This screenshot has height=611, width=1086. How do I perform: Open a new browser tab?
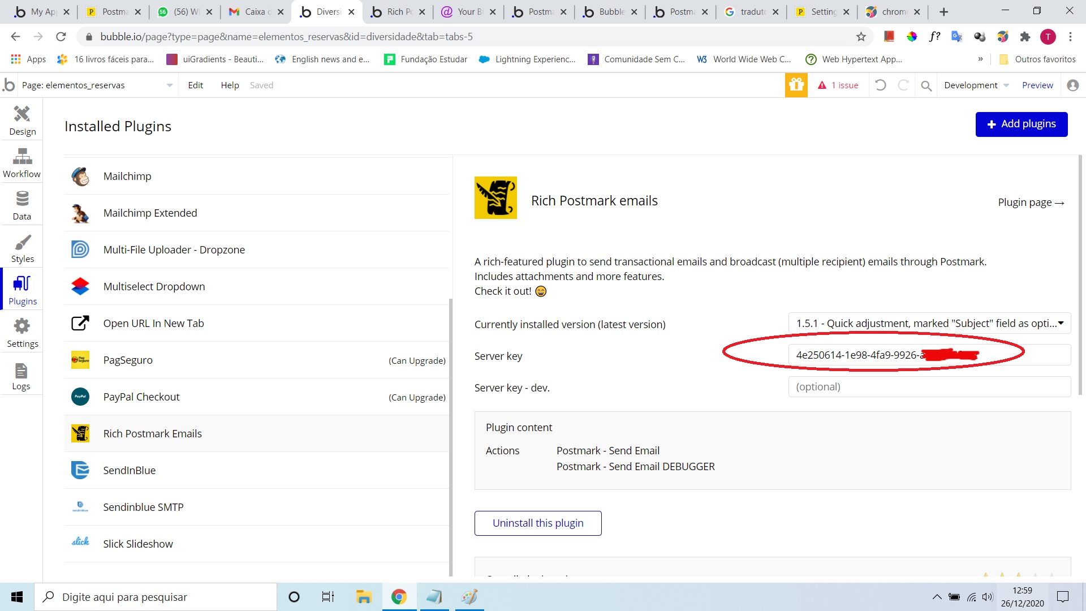tap(943, 12)
